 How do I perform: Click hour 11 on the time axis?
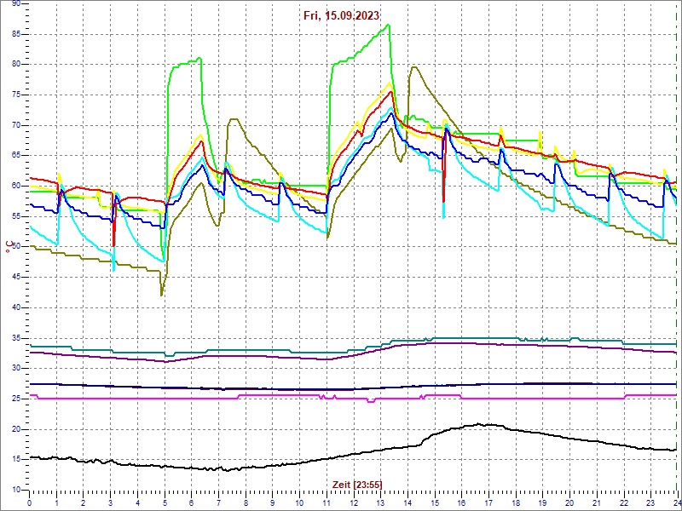(x=327, y=502)
